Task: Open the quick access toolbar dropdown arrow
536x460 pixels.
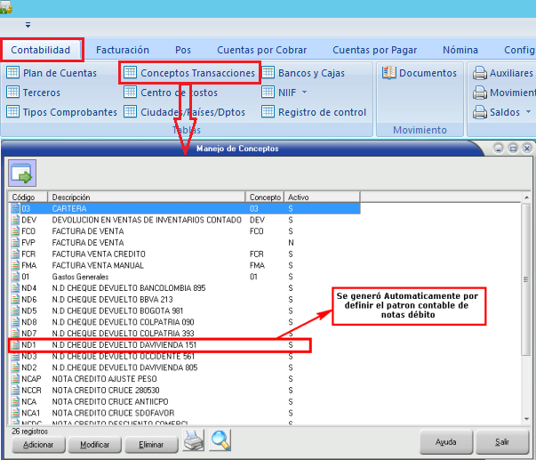Action: (x=28, y=25)
